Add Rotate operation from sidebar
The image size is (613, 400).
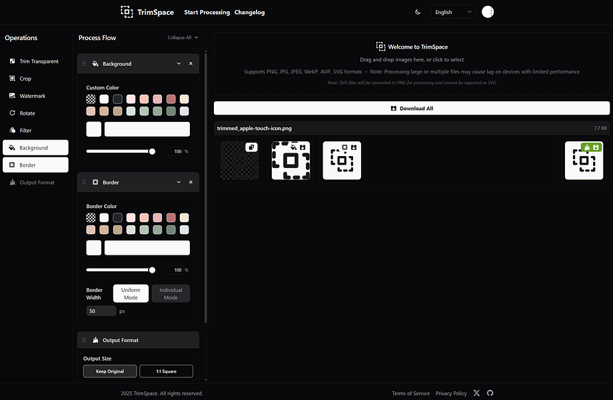[35, 113]
